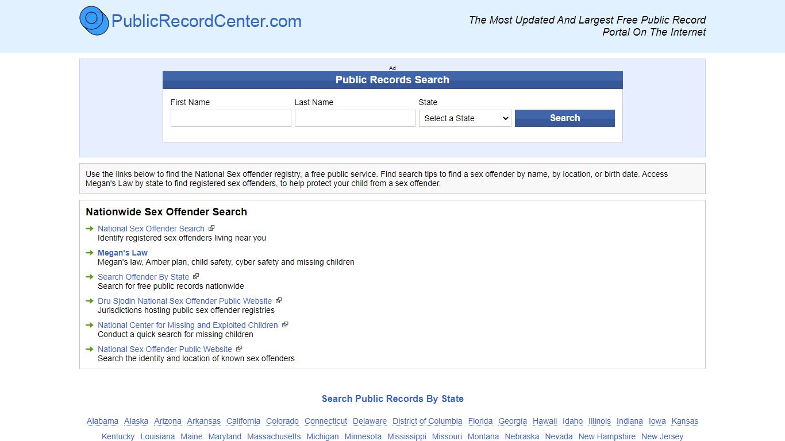Click 'Identify registered sex offenders living near you' text
785x441 pixels.
point(182,238)
